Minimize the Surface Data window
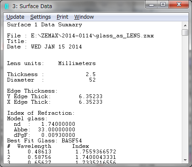192x167 pixels. click(151, 5)
